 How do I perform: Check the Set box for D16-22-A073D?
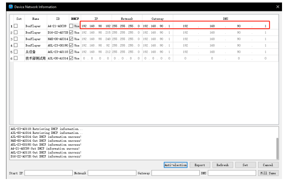tap(16, 32)
